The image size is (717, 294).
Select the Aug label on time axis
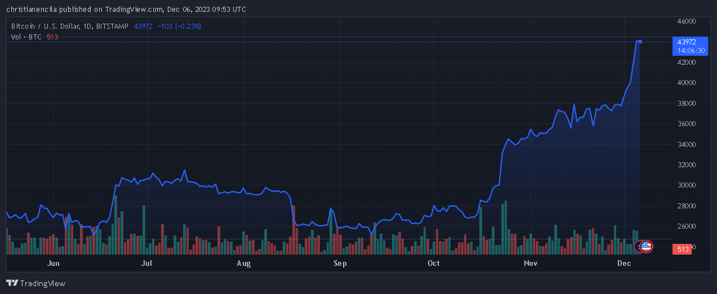click(244, 263)
